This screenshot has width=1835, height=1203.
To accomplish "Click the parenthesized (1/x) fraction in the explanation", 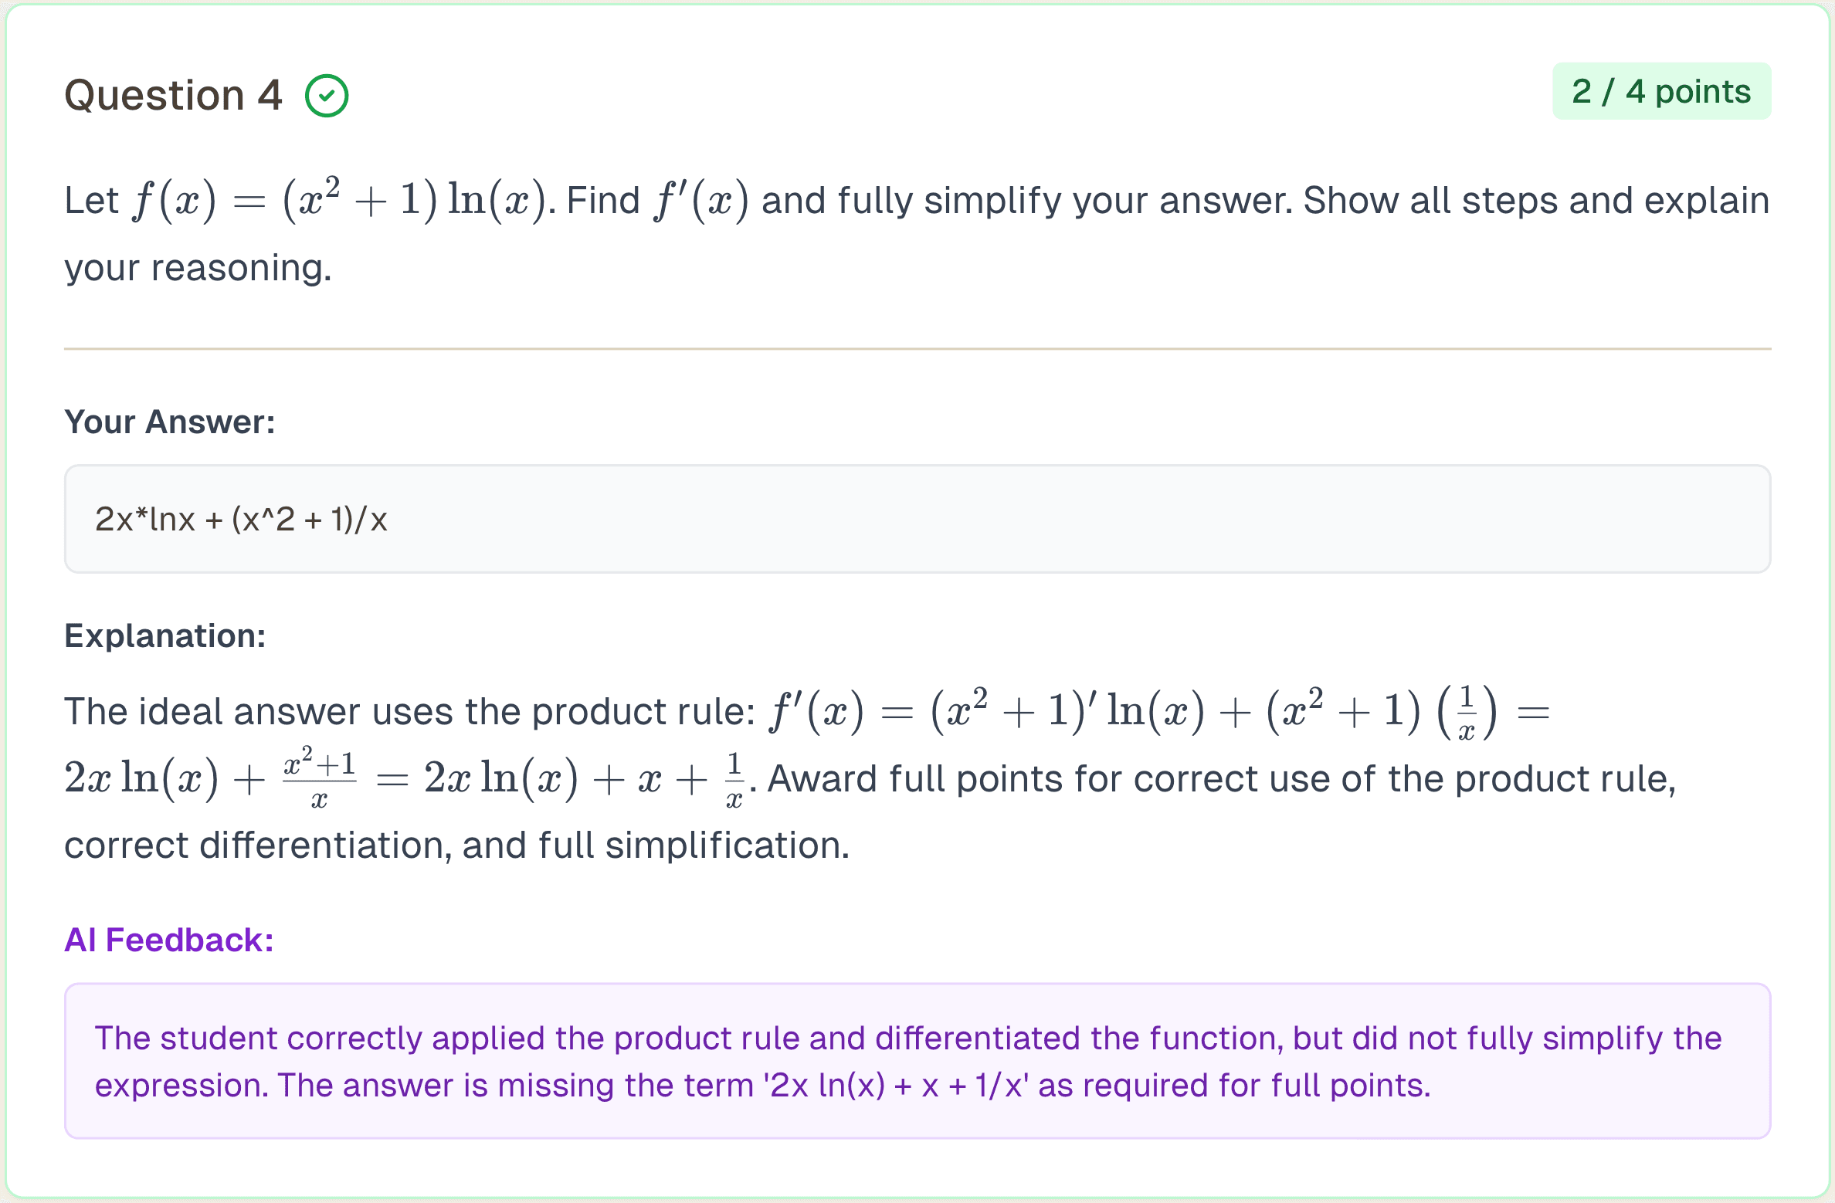I will point(1466,711).
